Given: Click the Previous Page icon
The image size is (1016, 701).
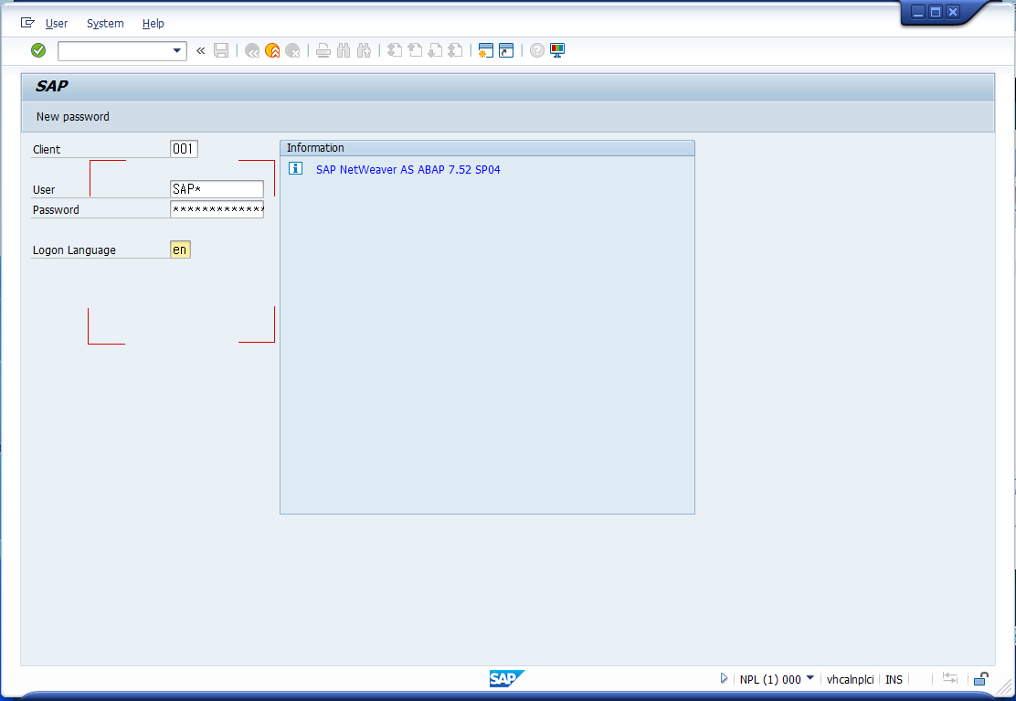Looking at the screenshot, I should click(x=416, y=50).
